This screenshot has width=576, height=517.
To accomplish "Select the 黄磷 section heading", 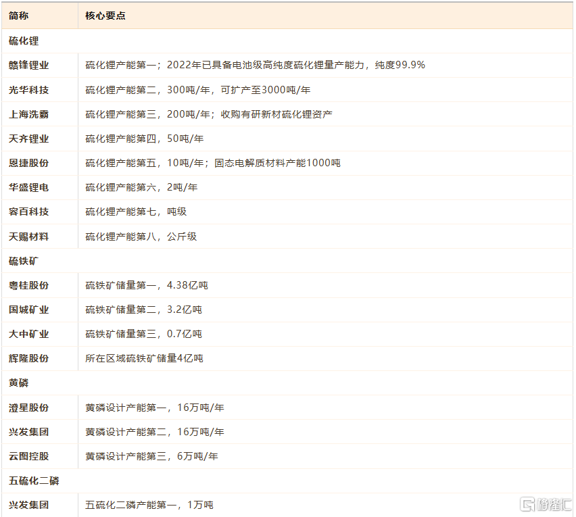I will point(18,383).
